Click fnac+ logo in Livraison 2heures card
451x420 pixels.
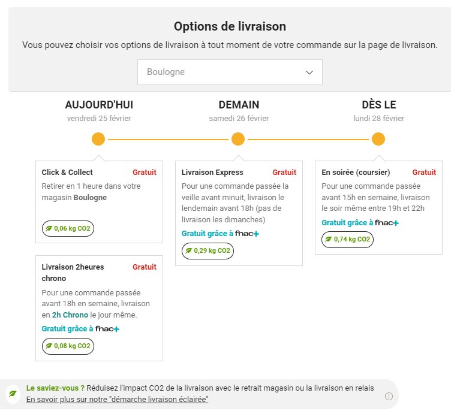coord(107,329)
